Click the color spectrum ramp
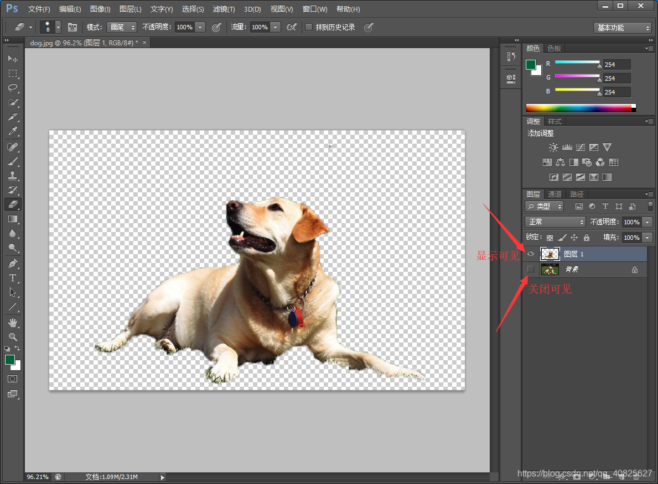The image size is (658, 484). pos(581,108)
